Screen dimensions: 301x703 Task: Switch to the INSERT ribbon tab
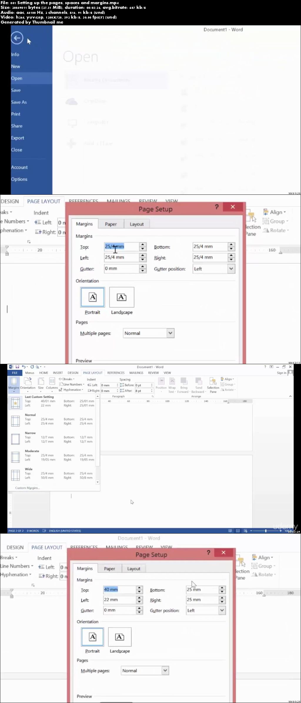tap(58, 373)
